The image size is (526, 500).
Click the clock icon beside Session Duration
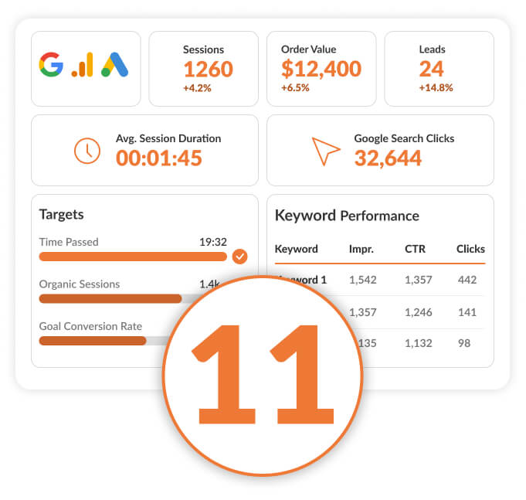(x=87, y=151)
